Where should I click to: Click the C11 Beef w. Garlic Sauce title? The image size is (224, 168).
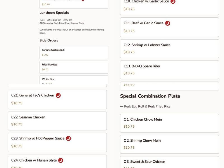click(x=143, y=23)
